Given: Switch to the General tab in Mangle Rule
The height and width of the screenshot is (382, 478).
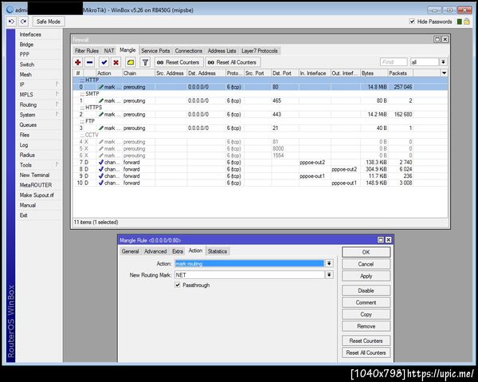Looking at the screenshot, I should 130,251.
